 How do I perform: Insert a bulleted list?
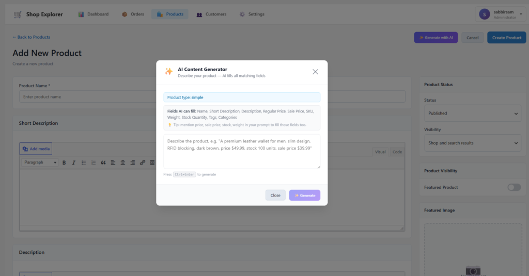84,163
